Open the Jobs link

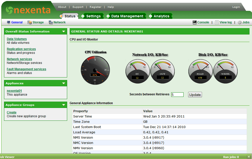click(x=246, y=22)
